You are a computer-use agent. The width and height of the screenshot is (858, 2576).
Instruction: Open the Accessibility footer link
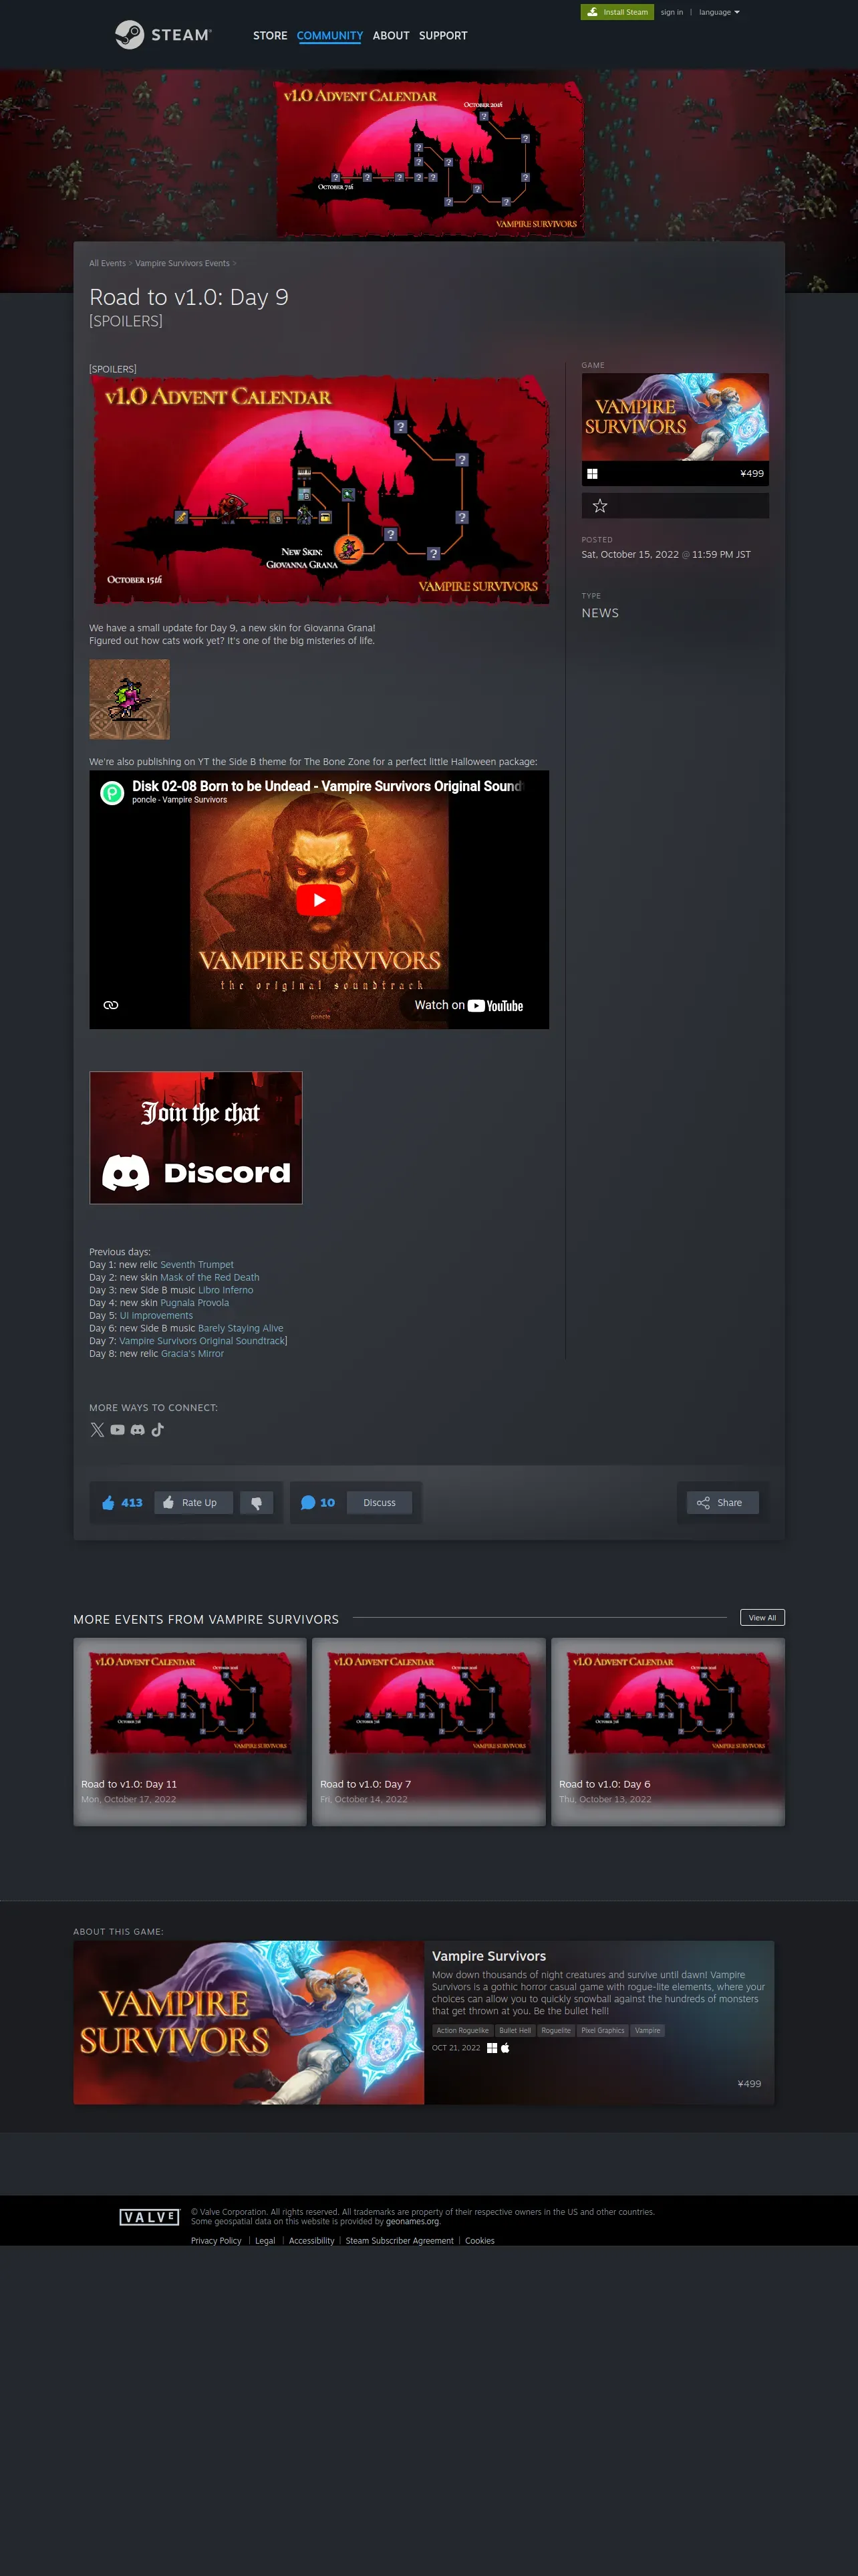pyautogui.click(x=311, y=2241)
